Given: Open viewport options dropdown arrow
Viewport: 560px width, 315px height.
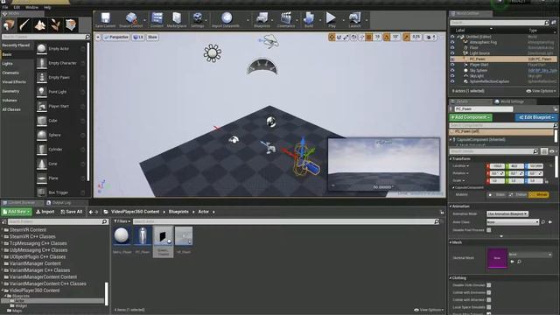Looking at the screenshot, I should click(98, 37).
